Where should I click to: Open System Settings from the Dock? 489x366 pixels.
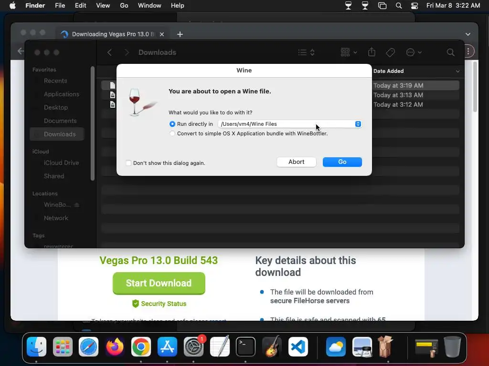pos(193,347)
